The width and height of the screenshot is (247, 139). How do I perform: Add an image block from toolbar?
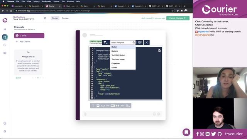coord(98,105)
